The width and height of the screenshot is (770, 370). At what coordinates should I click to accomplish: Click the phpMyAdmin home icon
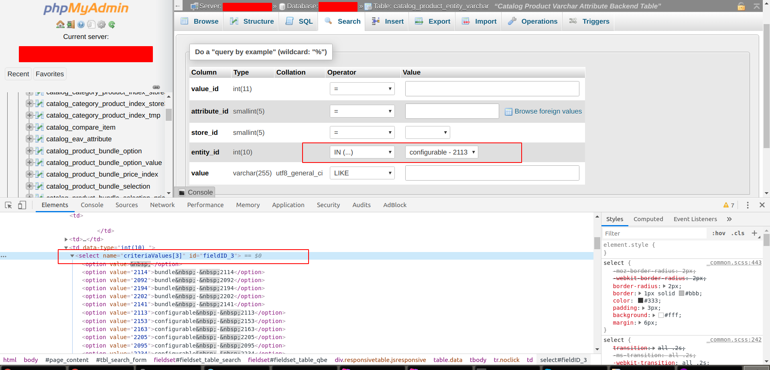(60, 24)
